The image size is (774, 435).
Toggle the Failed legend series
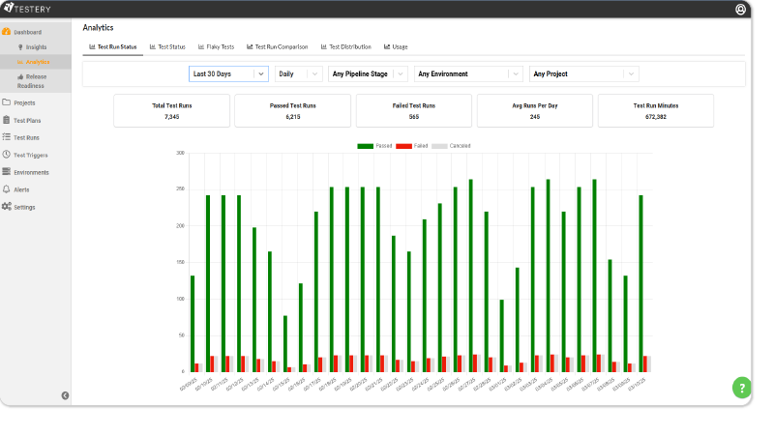412,145
